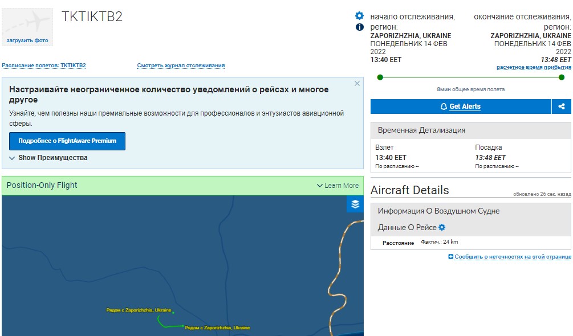Image resolution: width=573 pixels, height=336 pixels.
Task: Click the share icon button
Action: 561,106
